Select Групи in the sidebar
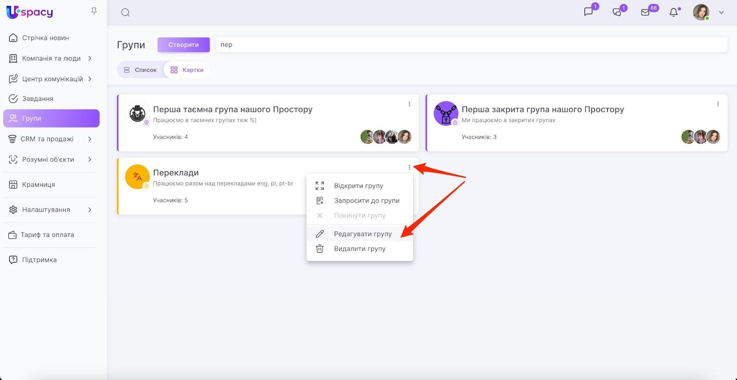 point(51,118)
